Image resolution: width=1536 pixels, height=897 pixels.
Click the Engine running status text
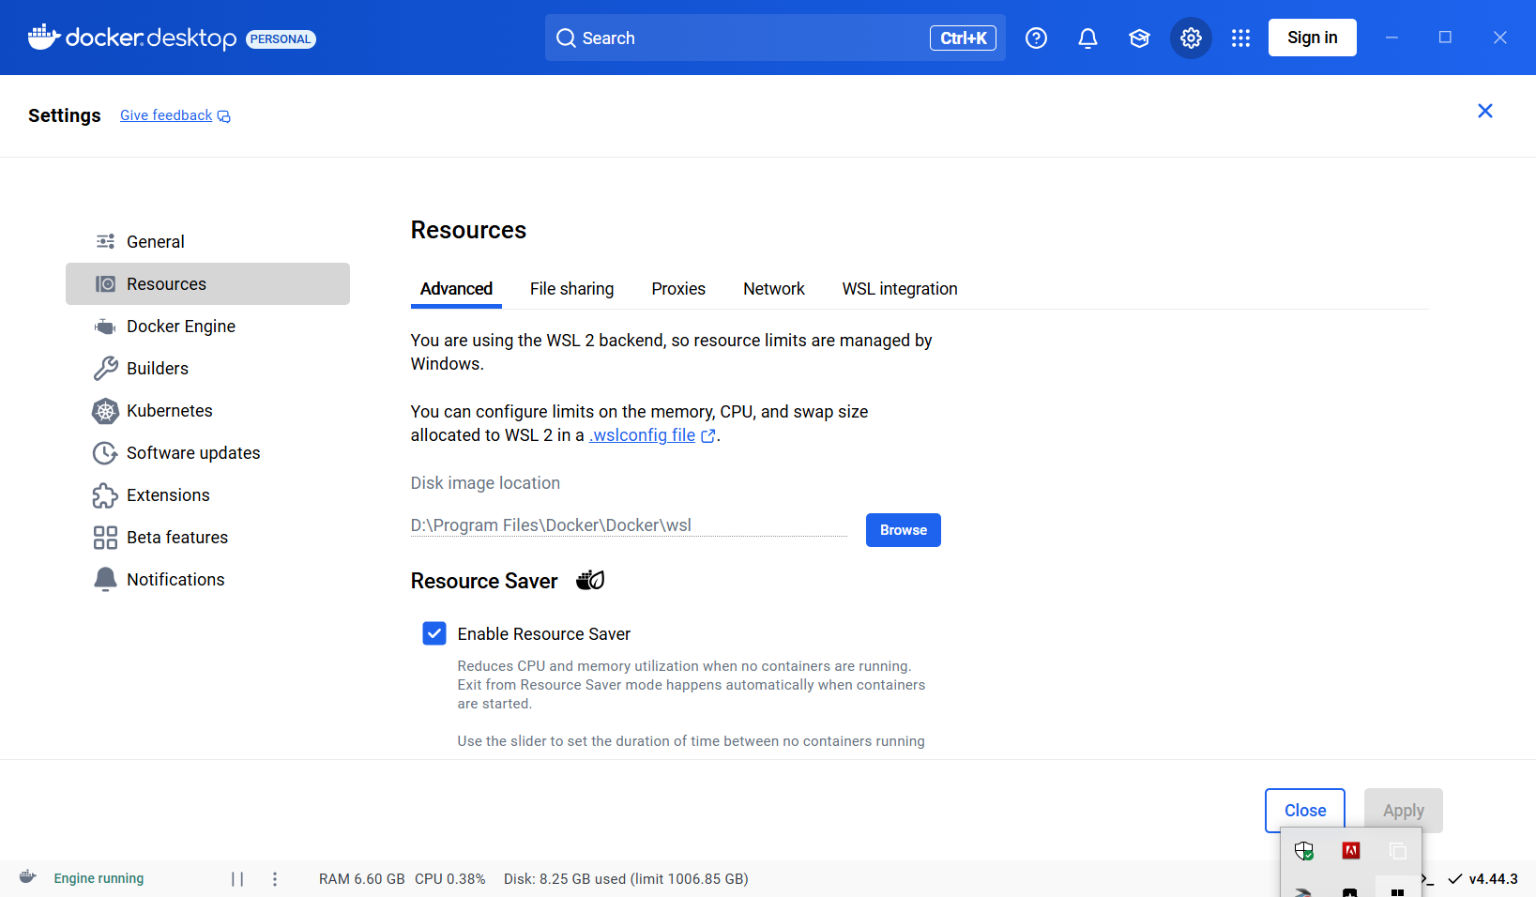click(99, 878)
